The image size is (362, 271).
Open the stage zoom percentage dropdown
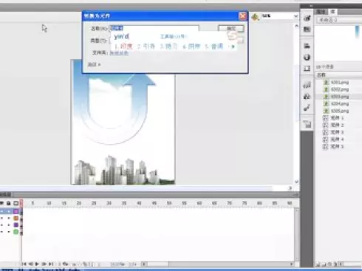tap(296, 16)
